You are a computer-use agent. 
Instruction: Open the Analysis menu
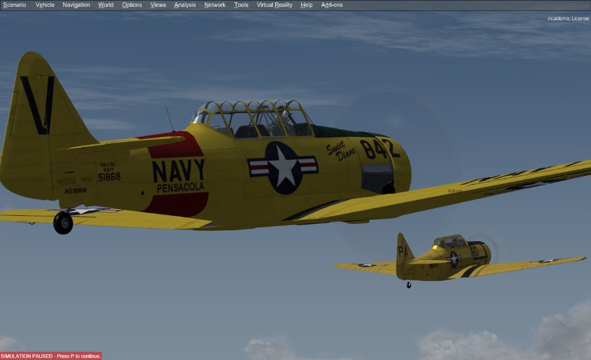(x=185, y=5)
